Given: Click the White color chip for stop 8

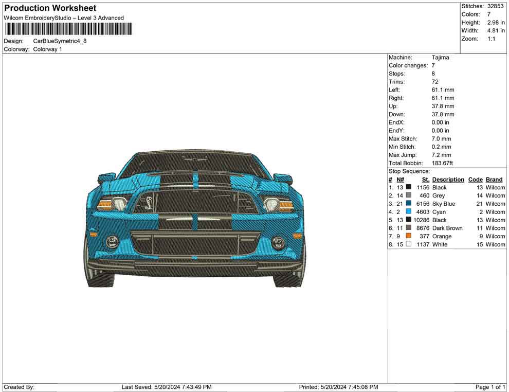Looking at the screenshot, I should coord(409,244).
